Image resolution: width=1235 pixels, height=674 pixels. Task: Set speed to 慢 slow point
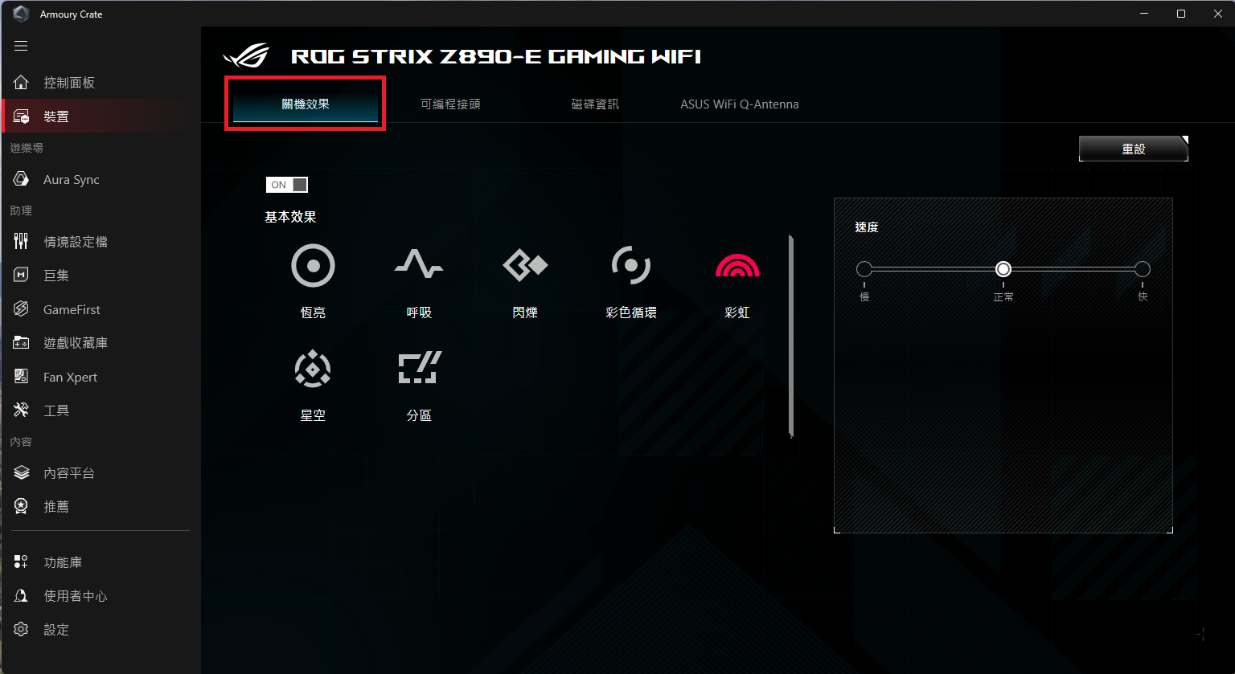pyautogui.click(x=864, y=269)
